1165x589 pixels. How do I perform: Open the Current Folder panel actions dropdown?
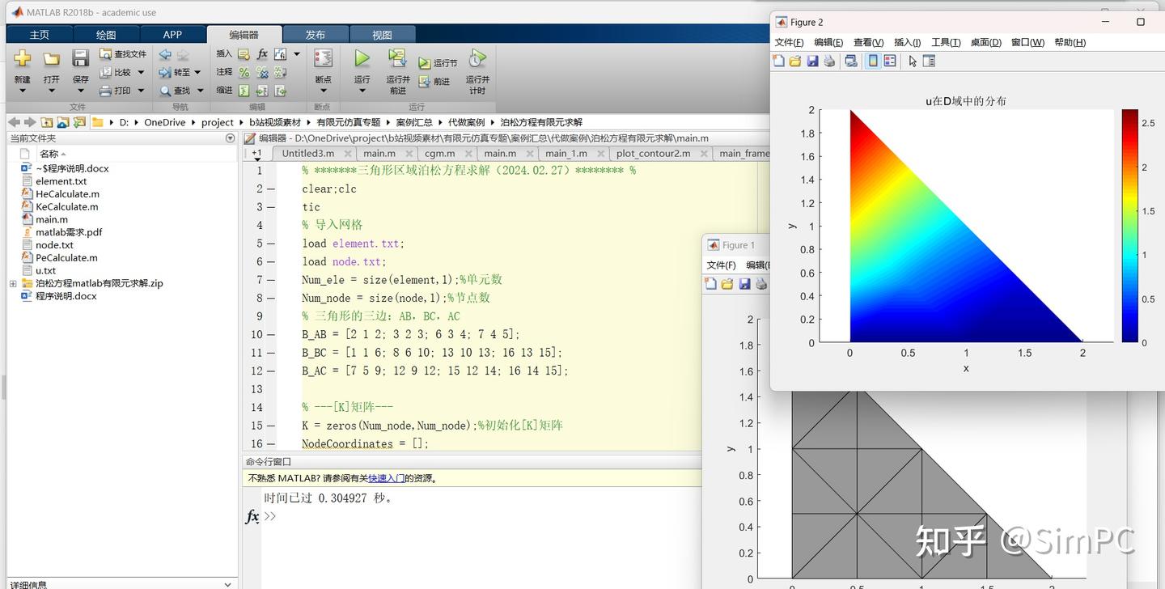[x=230, y=138]
